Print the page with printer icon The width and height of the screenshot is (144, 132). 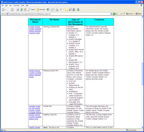pyautogui.click(x=57, y=9)
